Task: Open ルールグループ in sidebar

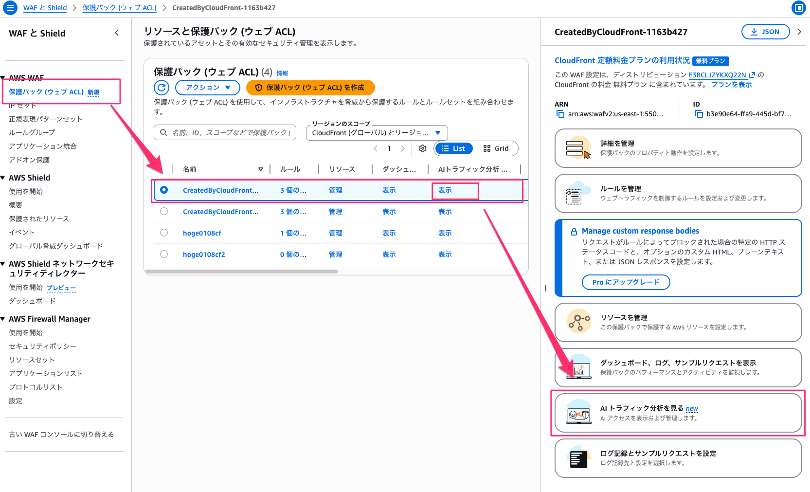Action: pos(32,132)
